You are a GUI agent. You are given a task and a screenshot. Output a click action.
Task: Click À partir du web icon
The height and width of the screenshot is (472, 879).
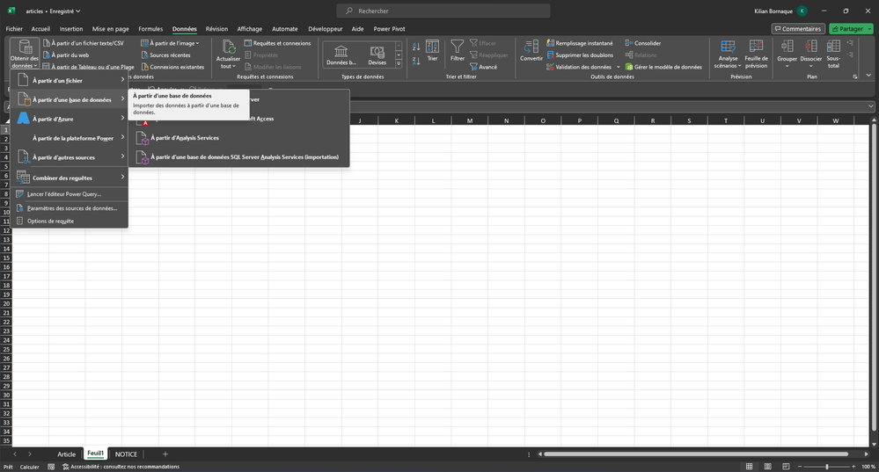click(x=47, y=54)
